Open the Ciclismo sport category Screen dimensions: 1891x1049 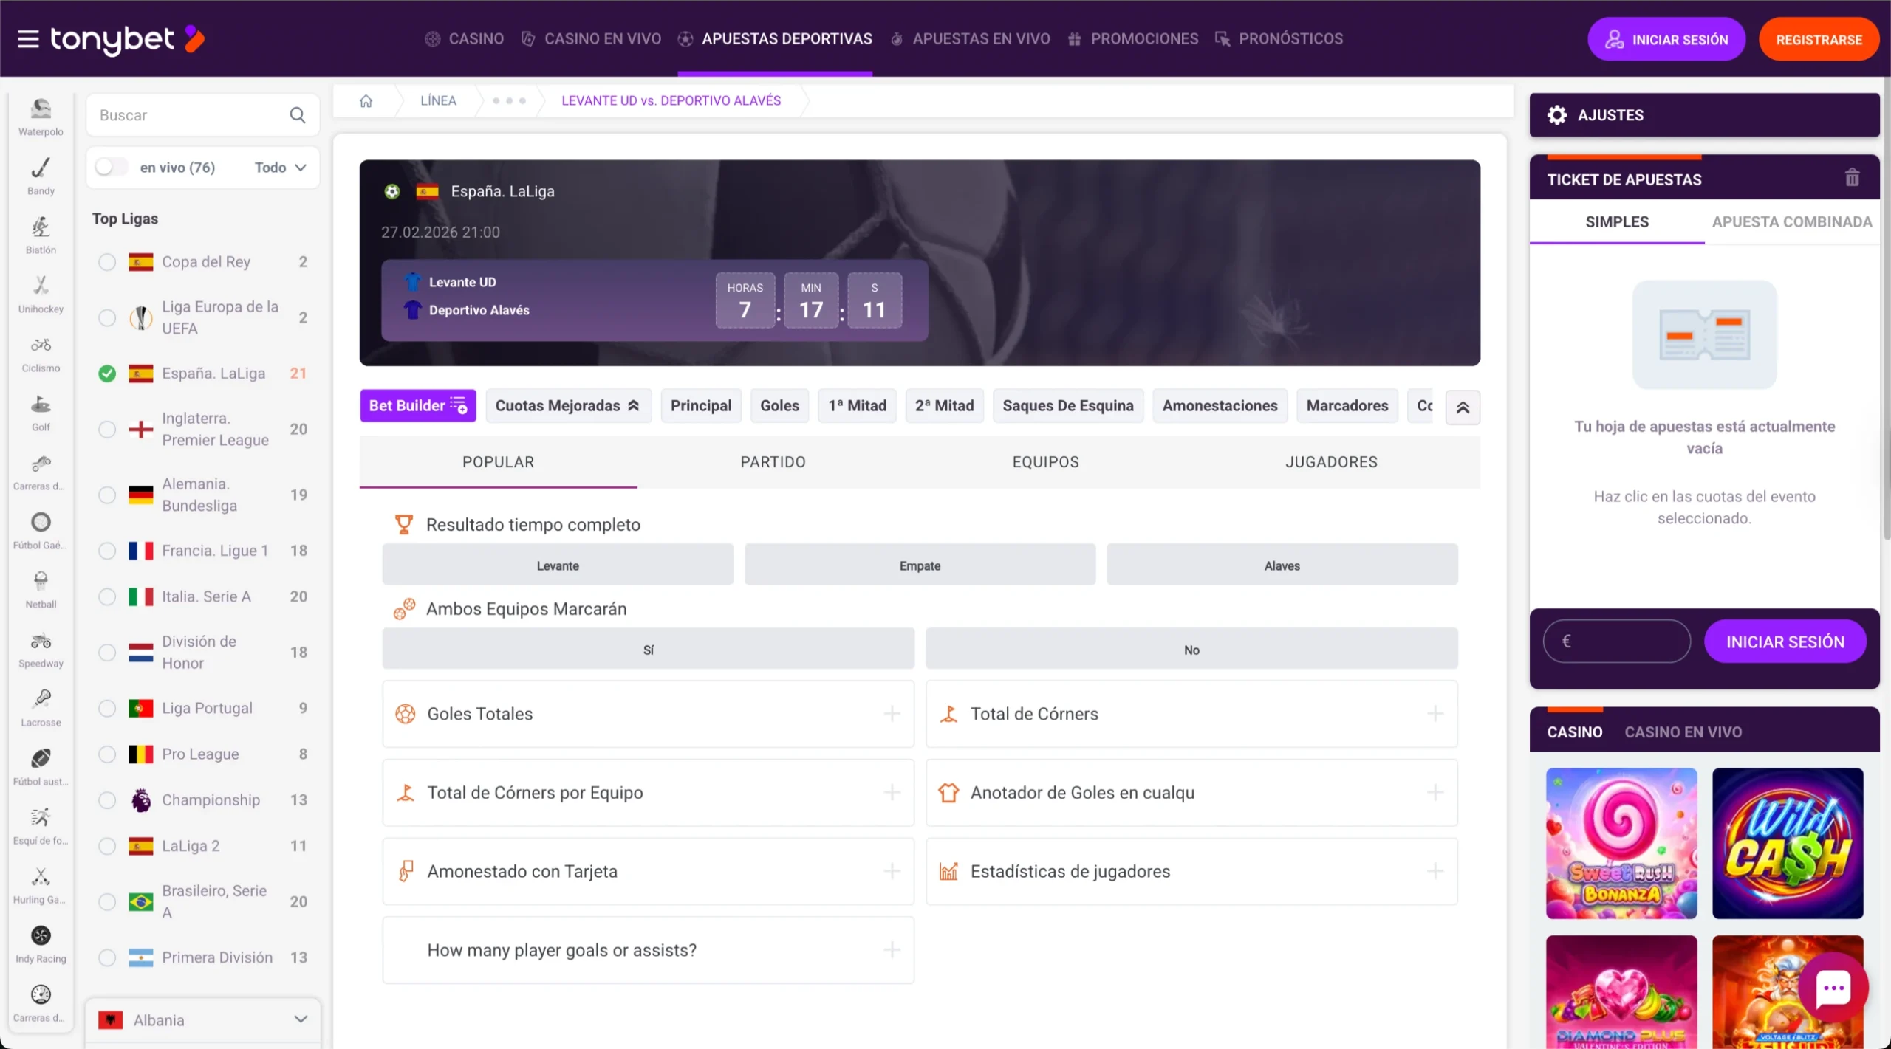[40, 347]
